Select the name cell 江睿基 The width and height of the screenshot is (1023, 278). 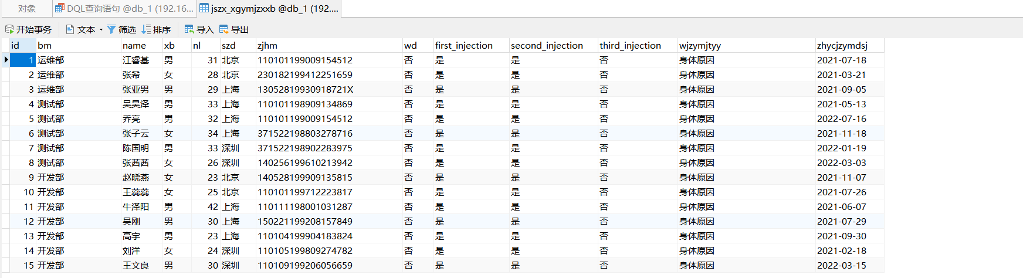pyautogui.click(x=136, y=60)
